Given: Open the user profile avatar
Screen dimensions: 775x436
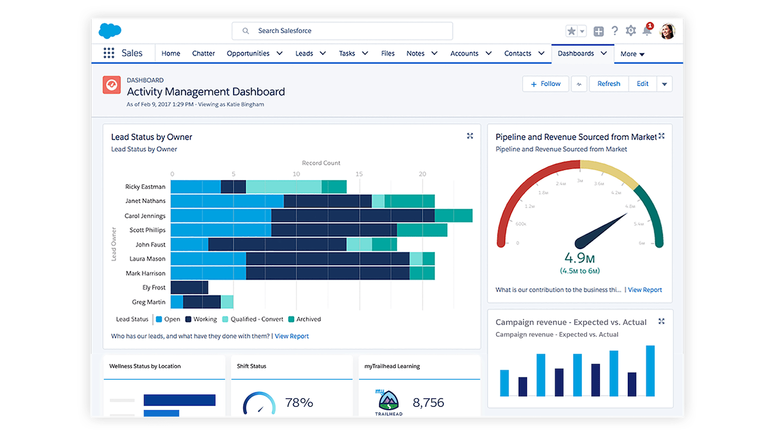Looking at the screenshot, I should coord(667,32).
